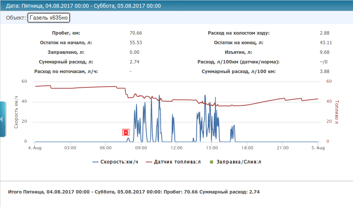The image size is (353, 207).
Task: Click the red fuel drain marker icon
Action: [x=125, y=132]
